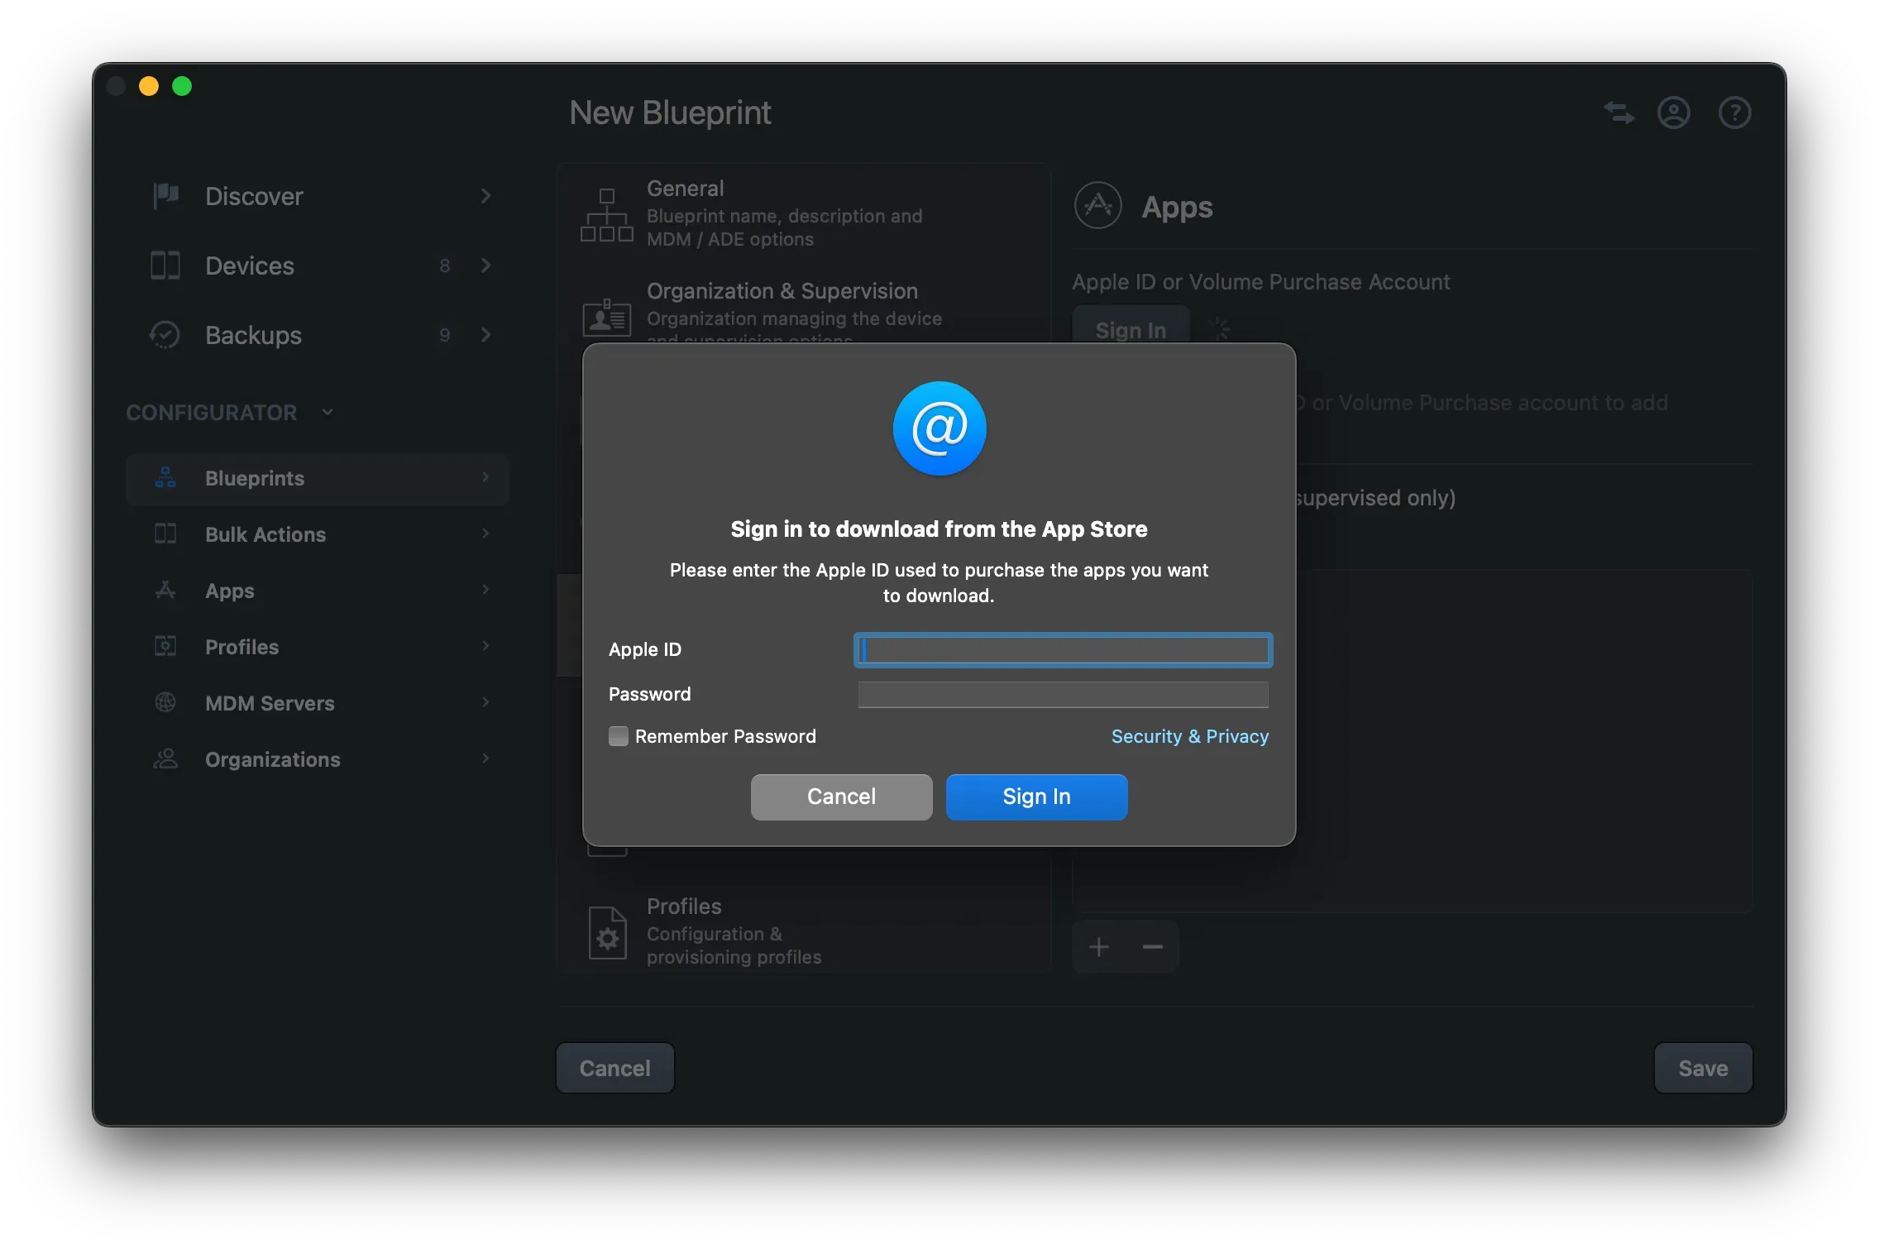Cancel the App Store sign in dialog
1879x1249 pixels.
[x=840, y=797]
